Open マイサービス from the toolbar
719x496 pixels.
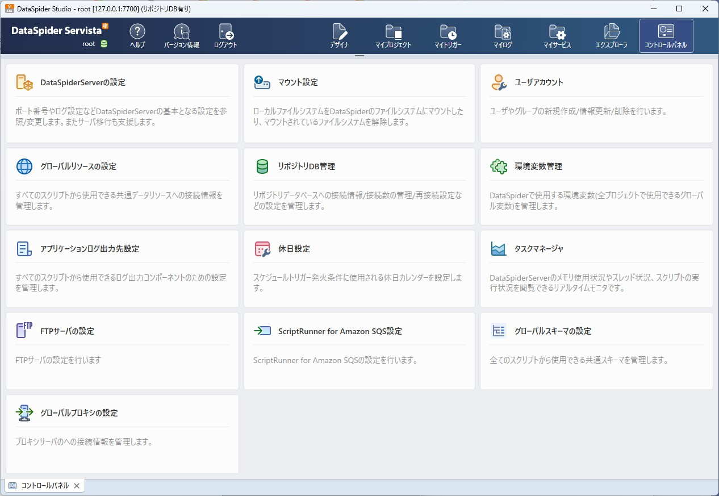coord(557,35)
